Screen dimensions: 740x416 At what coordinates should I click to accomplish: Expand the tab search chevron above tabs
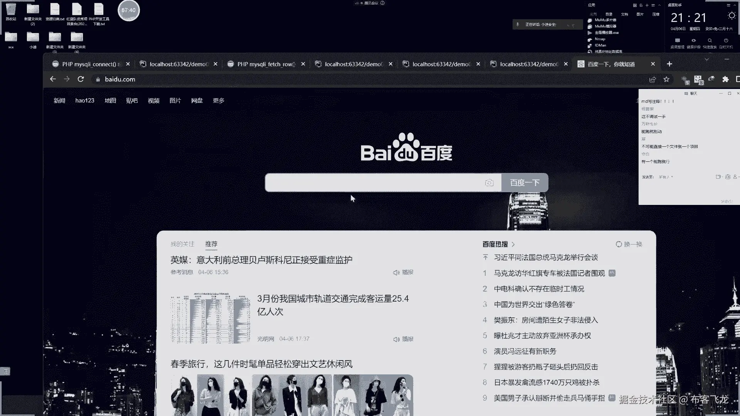click(x=706, y=59)
